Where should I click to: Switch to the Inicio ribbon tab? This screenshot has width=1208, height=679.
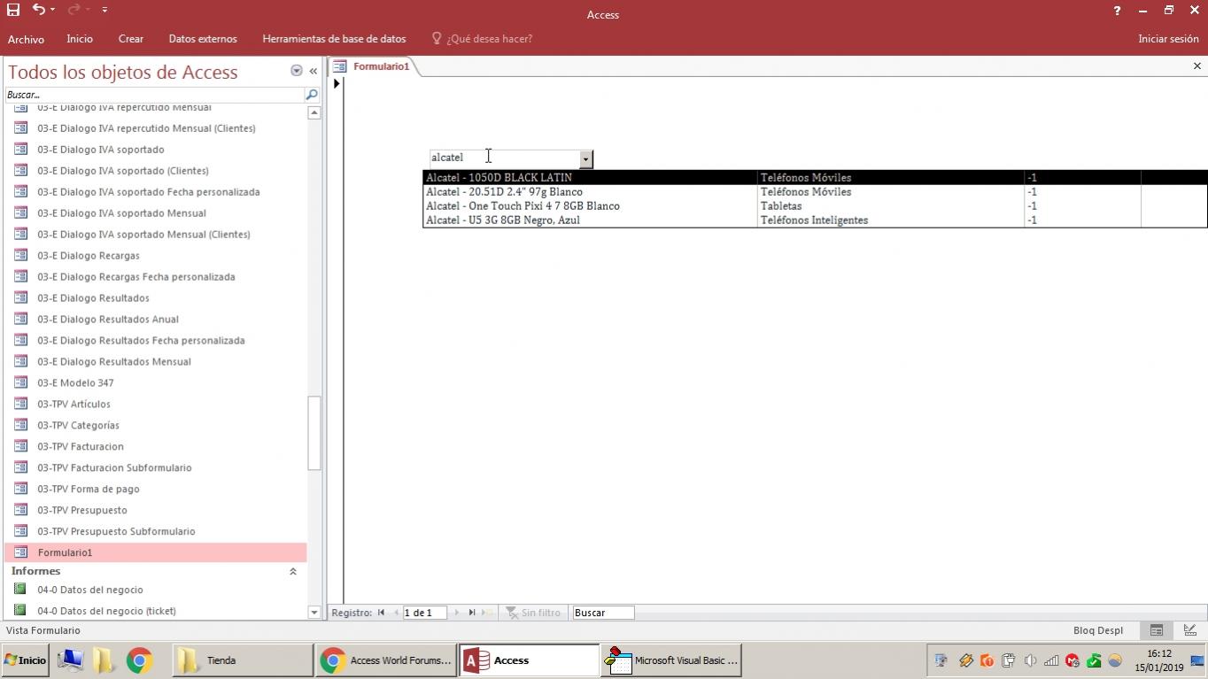(80, 39)
